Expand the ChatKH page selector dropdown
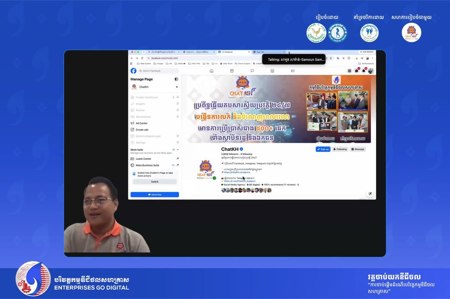This screenshot has width=450, height=299. 177,87
